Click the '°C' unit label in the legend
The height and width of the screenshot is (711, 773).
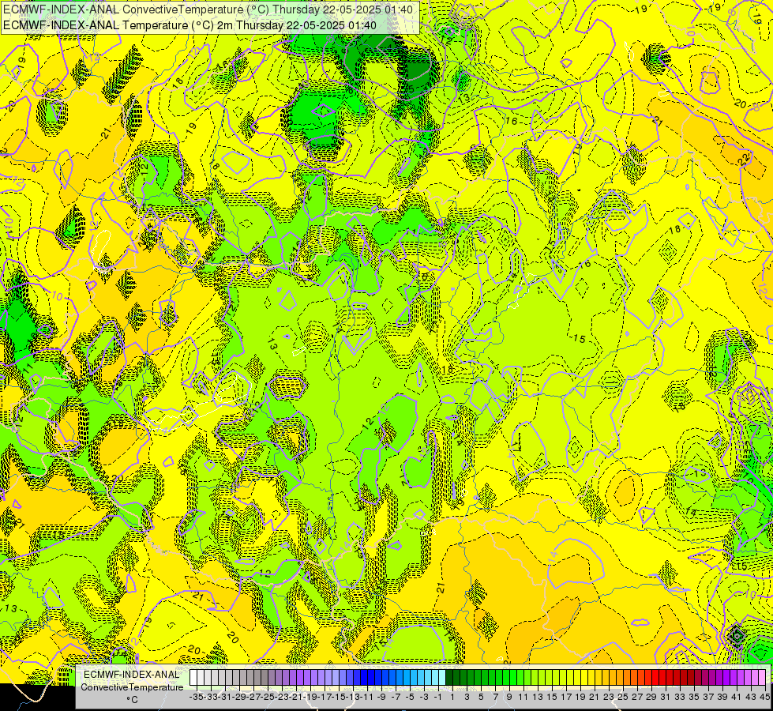click(x=132, y=699)
